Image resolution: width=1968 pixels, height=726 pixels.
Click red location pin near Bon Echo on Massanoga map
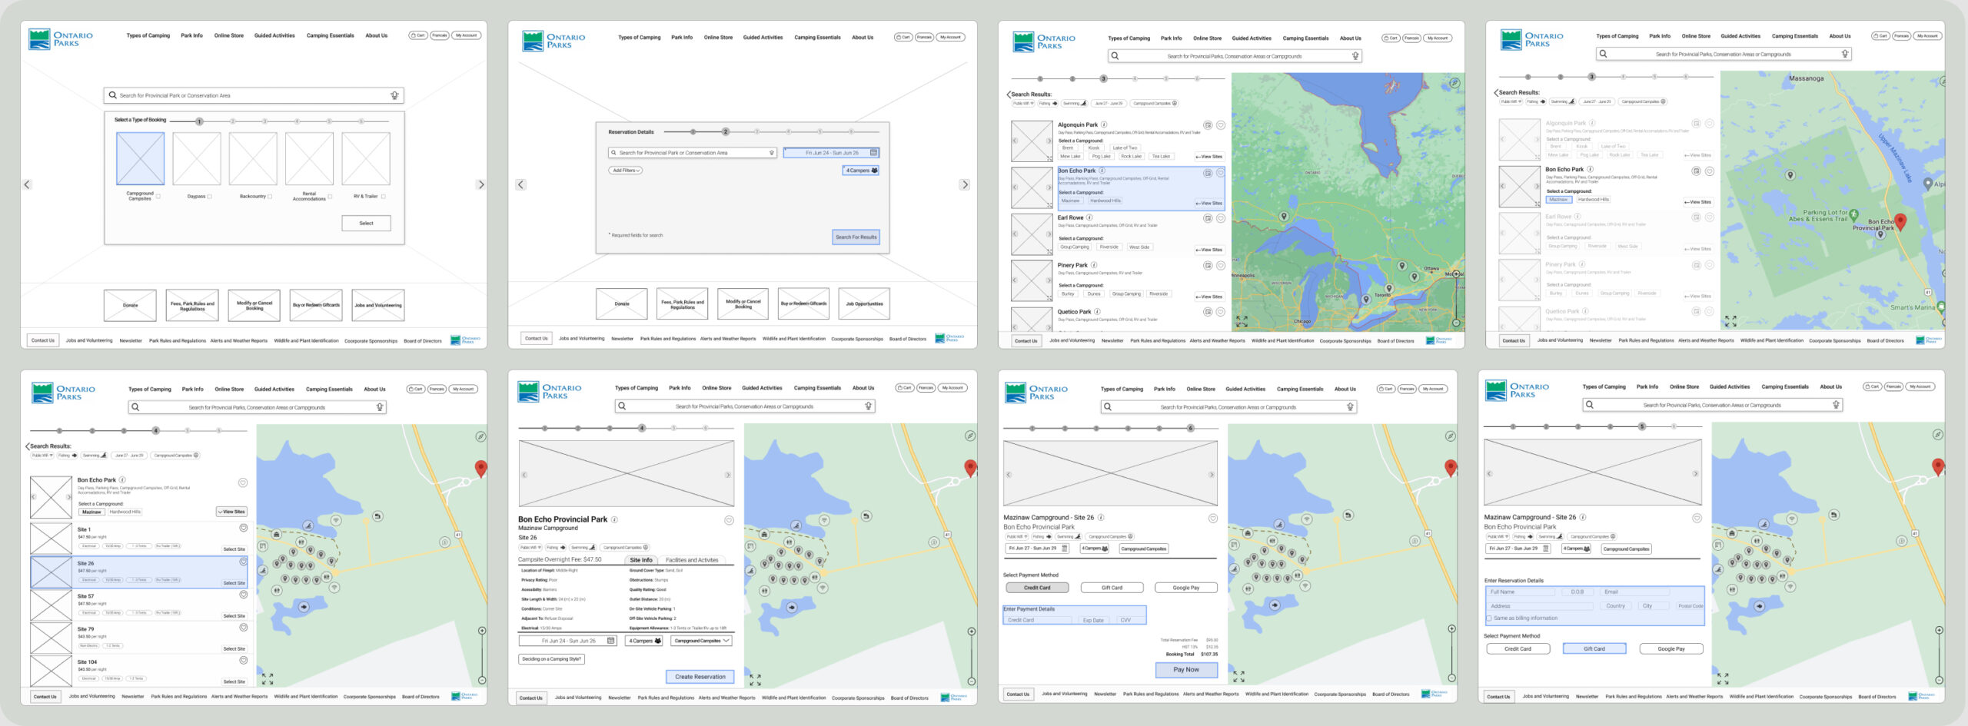point(1900,223)
